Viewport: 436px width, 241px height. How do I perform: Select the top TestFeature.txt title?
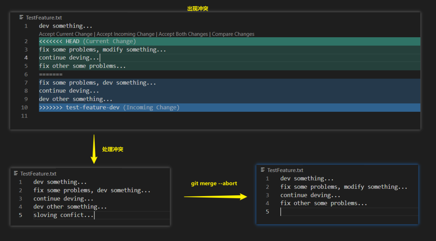click(x=44, y=17)
